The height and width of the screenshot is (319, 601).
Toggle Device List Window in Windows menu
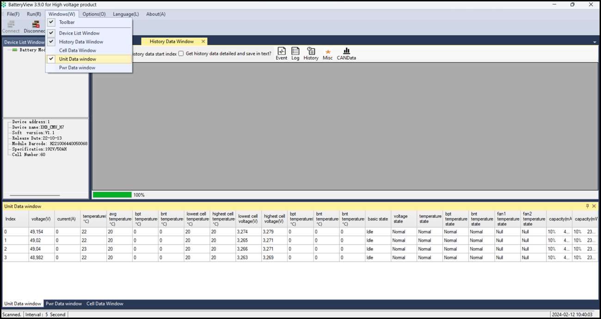click(x=89, y=33)
